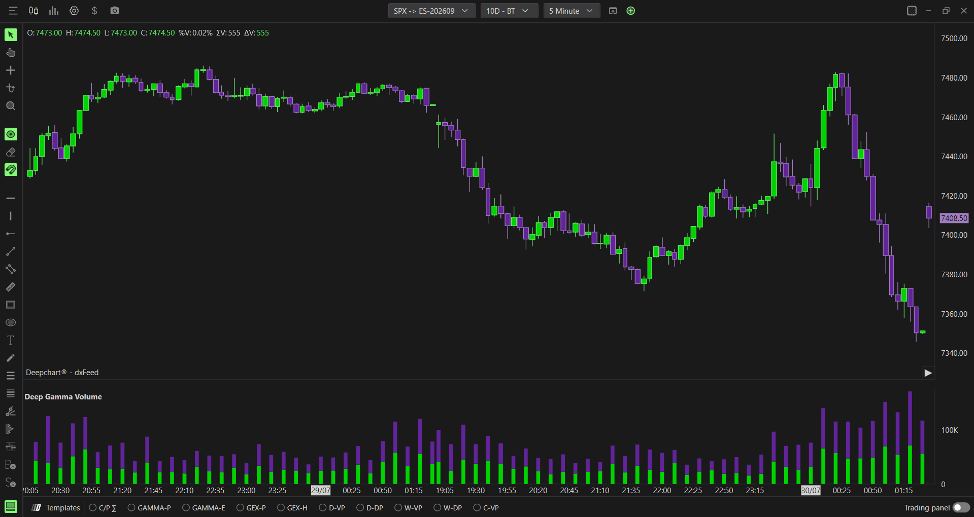Select the polyline drawing tool
974x517 pixels.
tap(11, 269)
